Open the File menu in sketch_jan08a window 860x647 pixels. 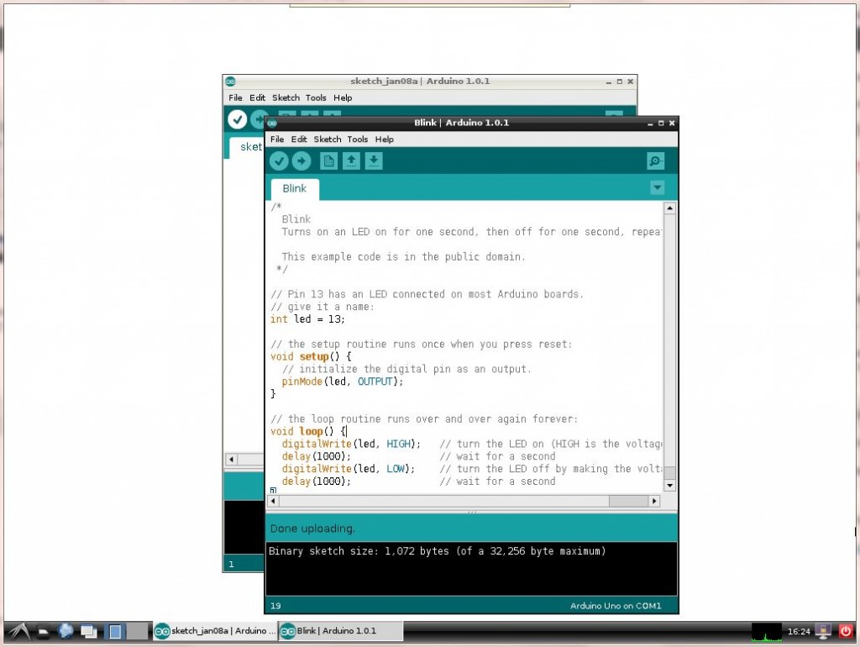point(235,97)
